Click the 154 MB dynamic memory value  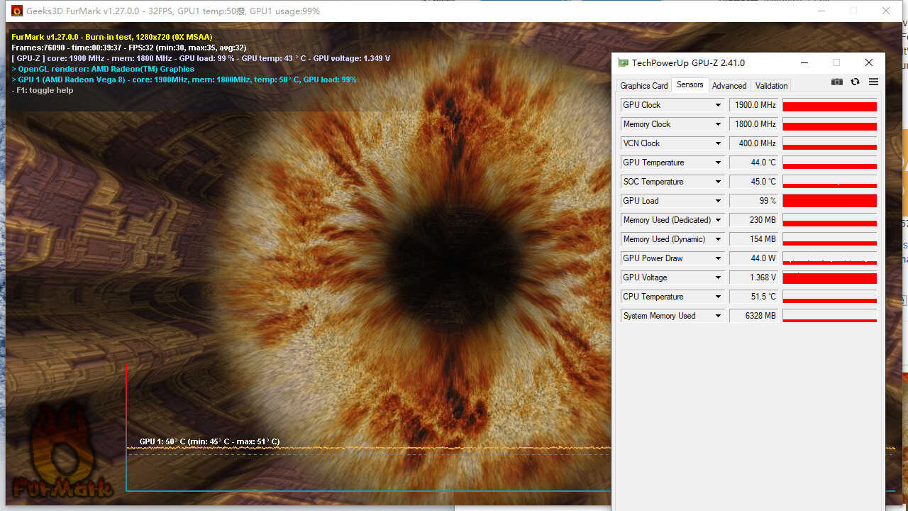(753, 239)
